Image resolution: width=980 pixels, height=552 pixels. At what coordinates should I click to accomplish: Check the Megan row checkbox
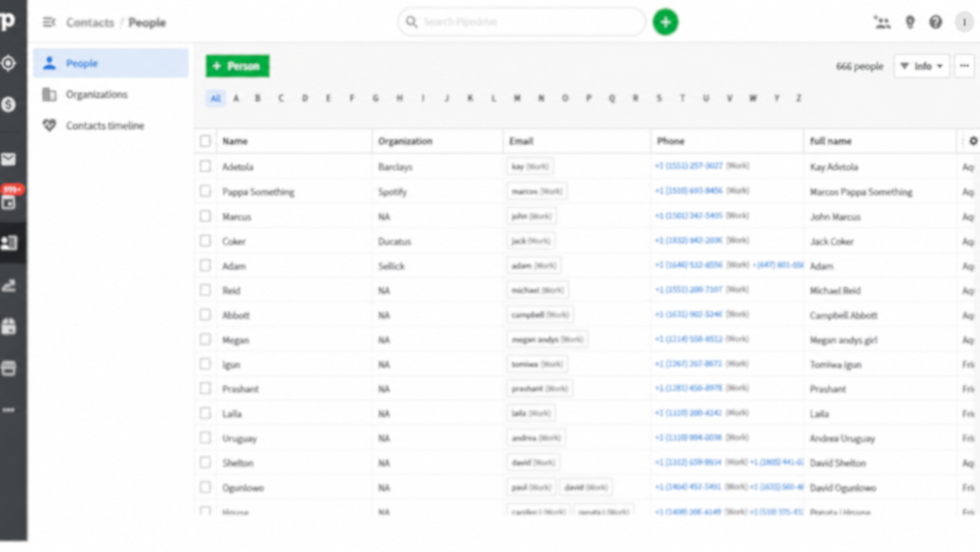click(x=205, y=339)
